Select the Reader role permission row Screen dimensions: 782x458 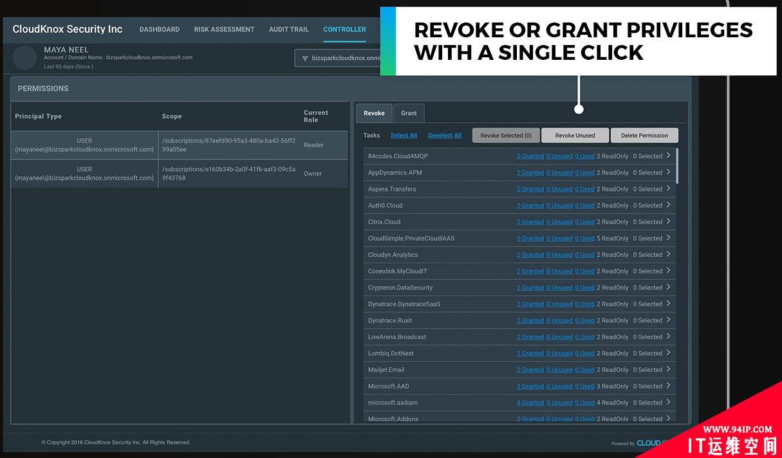pyautogui.click(x=180, y=145)
